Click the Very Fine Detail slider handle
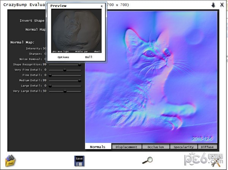Image resolution: width=228 pixels, height=170 pixels. (65, 70)
